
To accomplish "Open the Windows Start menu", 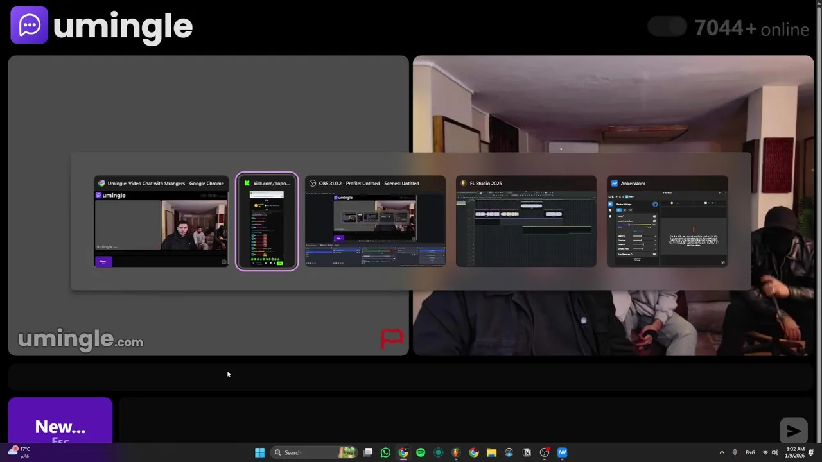I will pos(259,452).
